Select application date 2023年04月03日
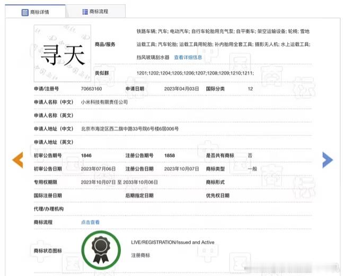Screen dimensions: 343x276 pos(181,89)
